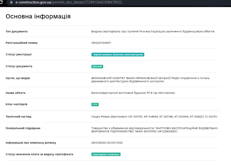Viewport: 231px width, 165px height.
Task: Click the 'СС2' consequence class badge
Action: pos(95,104)
